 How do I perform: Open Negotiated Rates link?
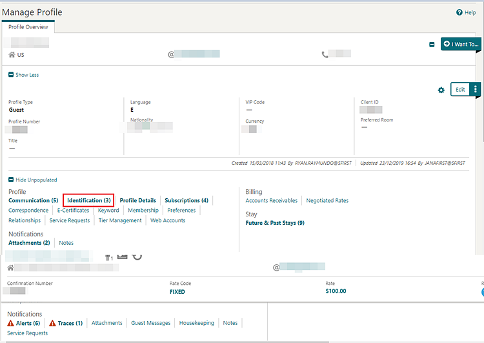(327, 200)
